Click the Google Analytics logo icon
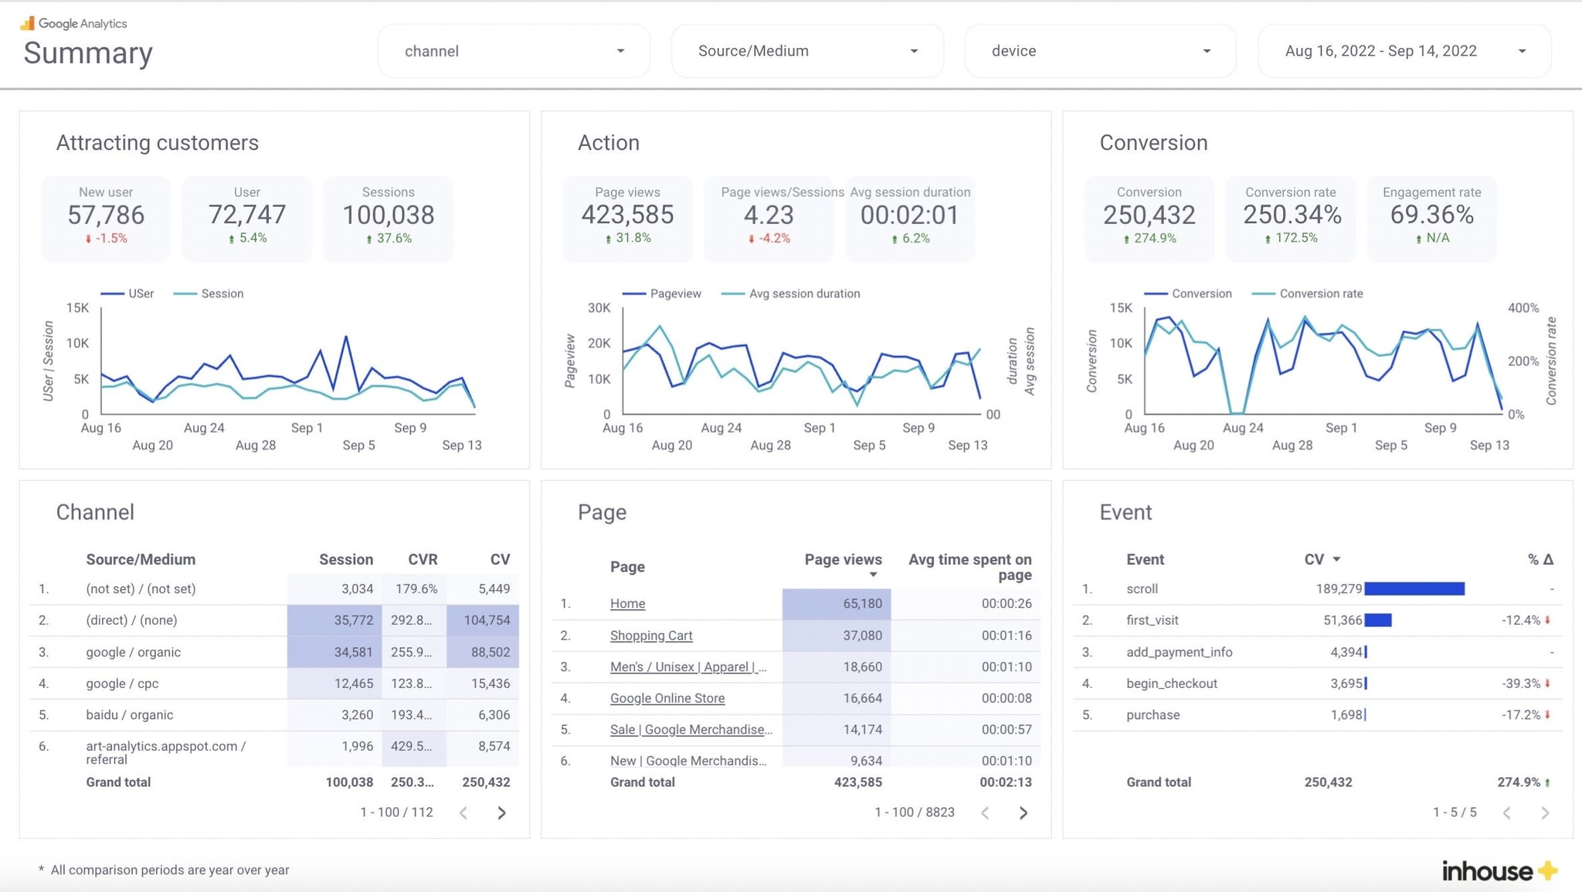Screen dimensions: 1582x892 pos(25,22)
